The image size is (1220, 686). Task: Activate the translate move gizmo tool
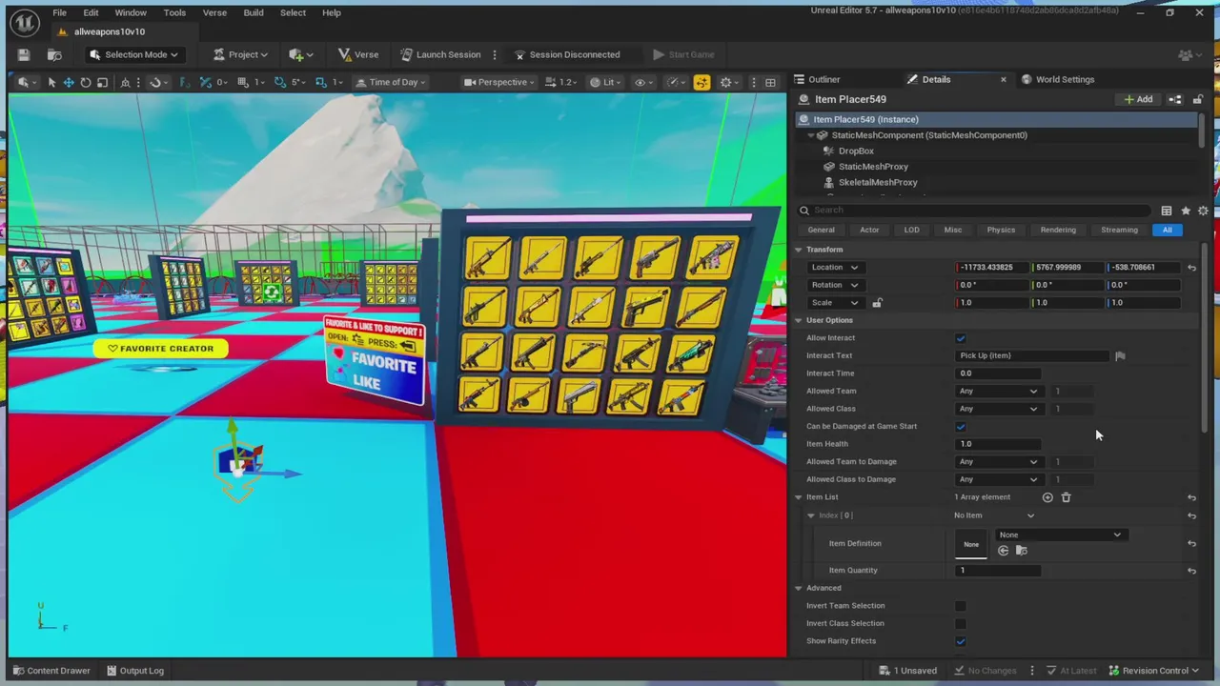[69, 82]
